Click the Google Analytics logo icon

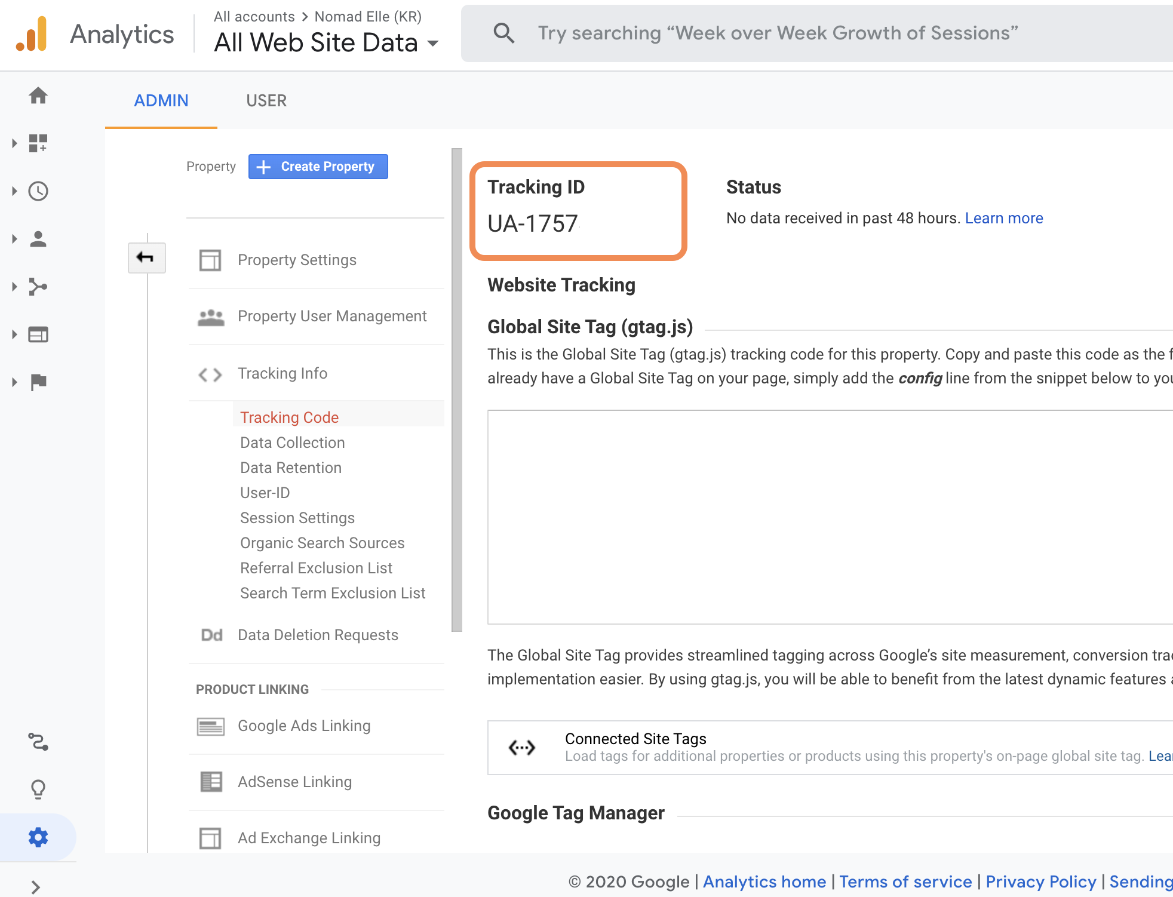32,34
